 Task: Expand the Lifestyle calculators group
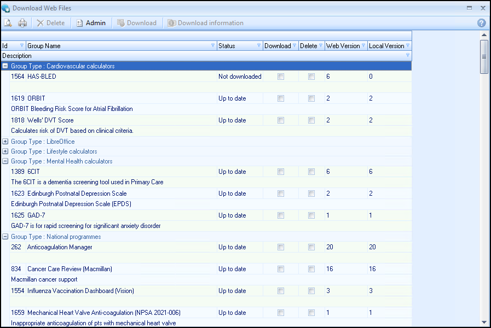(5, 151)
